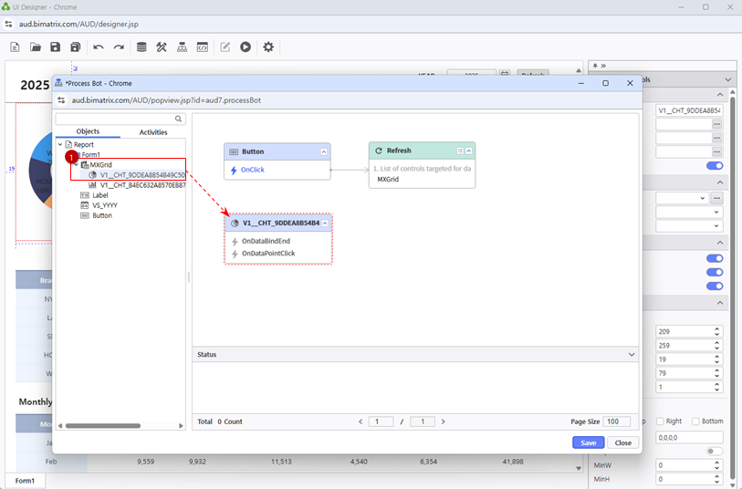Screen dimensions: 742x489
Task: Click the New document toolbar icon
Action: coord(15,47)
